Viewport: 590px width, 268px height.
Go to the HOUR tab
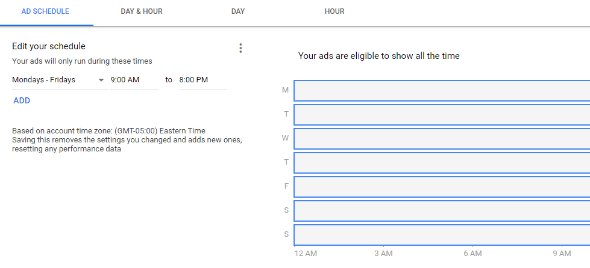334,11
